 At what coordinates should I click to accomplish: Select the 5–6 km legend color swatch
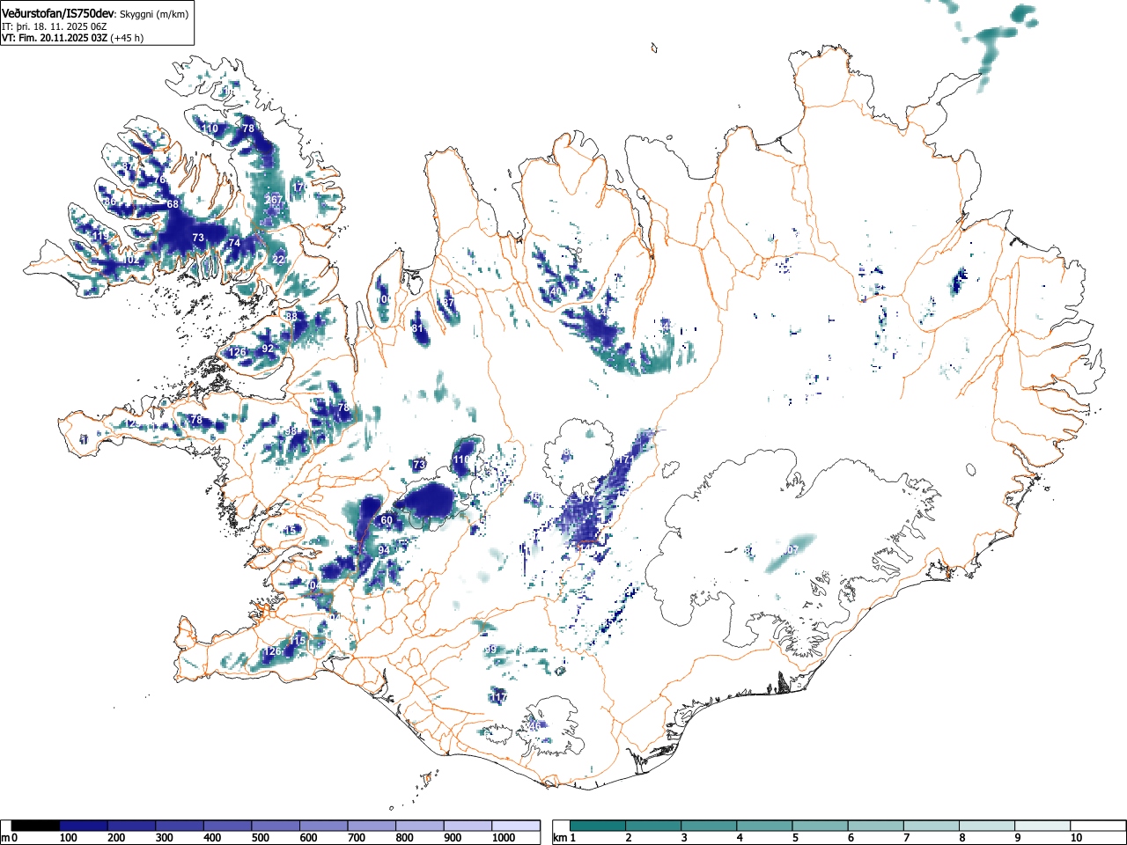(821, 826)
